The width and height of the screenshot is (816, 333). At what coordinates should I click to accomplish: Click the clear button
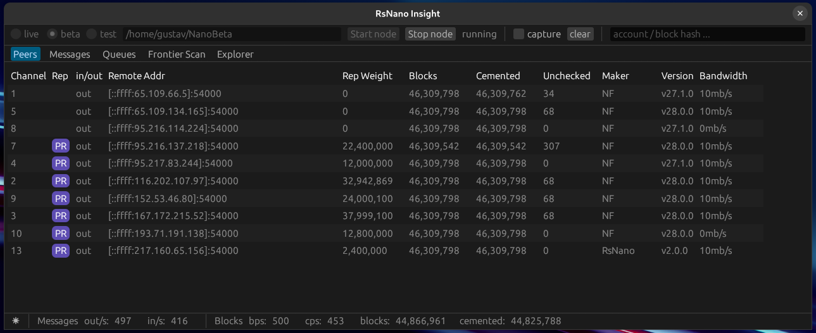coord(580,34)
